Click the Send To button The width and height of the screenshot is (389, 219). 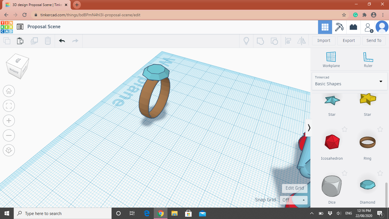coord(374,40)
